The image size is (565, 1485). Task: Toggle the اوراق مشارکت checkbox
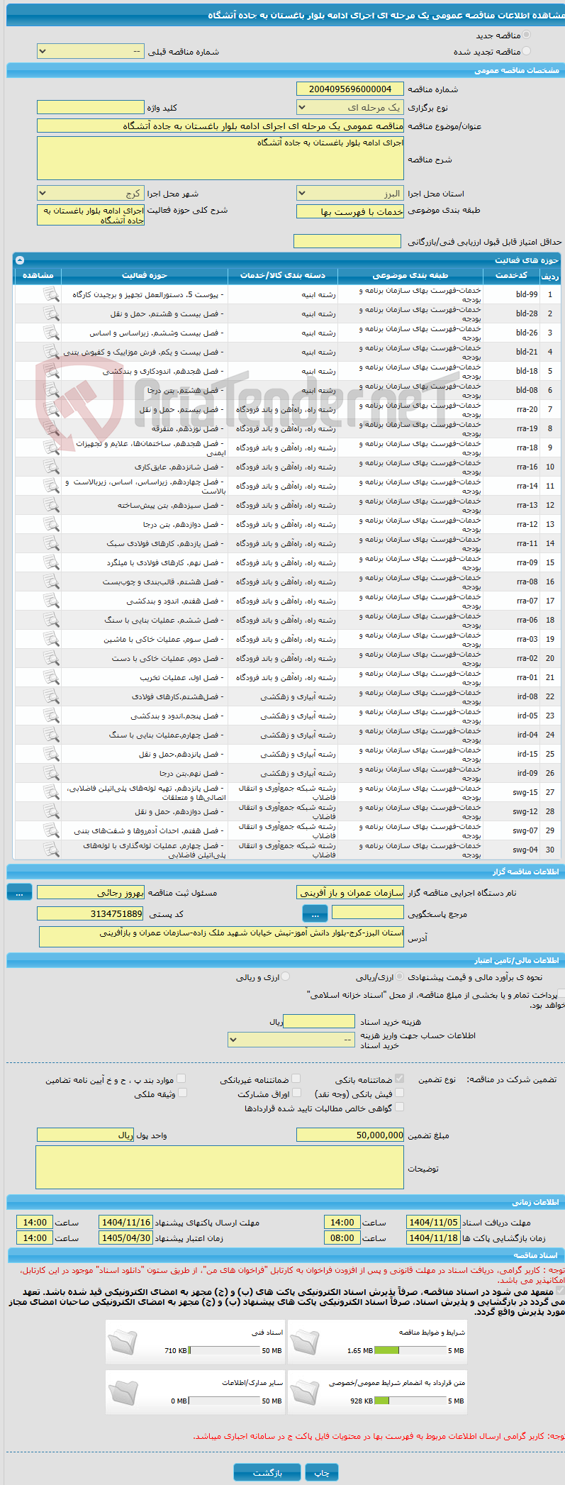click(x=296, y=1093)
